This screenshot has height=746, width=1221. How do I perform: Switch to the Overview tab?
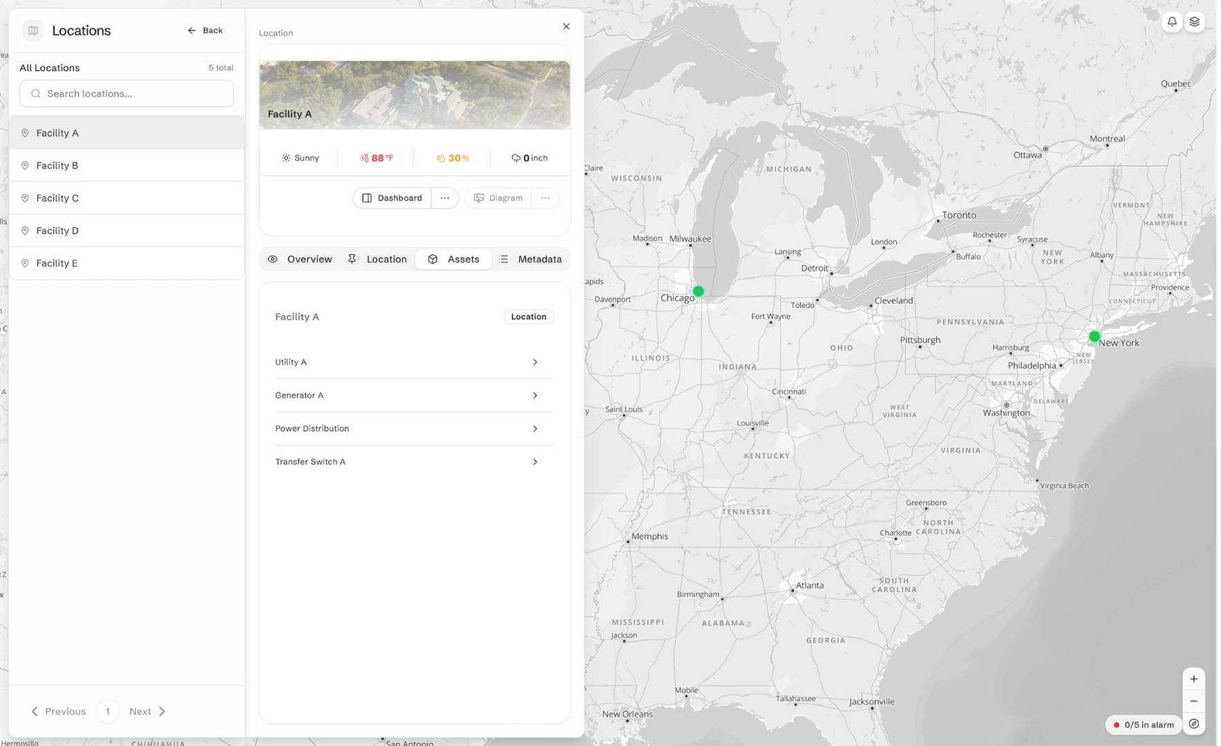click(x=300, y=259)
